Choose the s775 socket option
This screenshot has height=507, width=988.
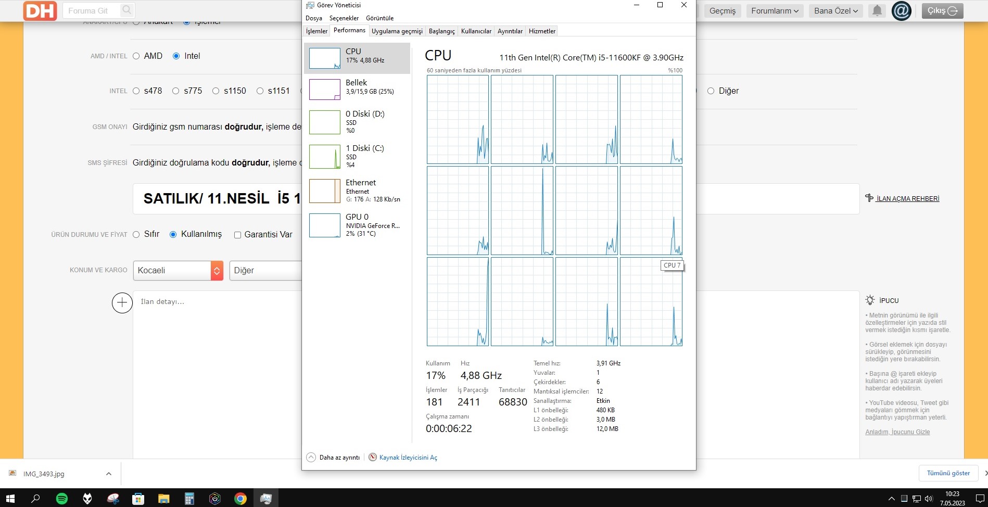(x=175, y=91)
